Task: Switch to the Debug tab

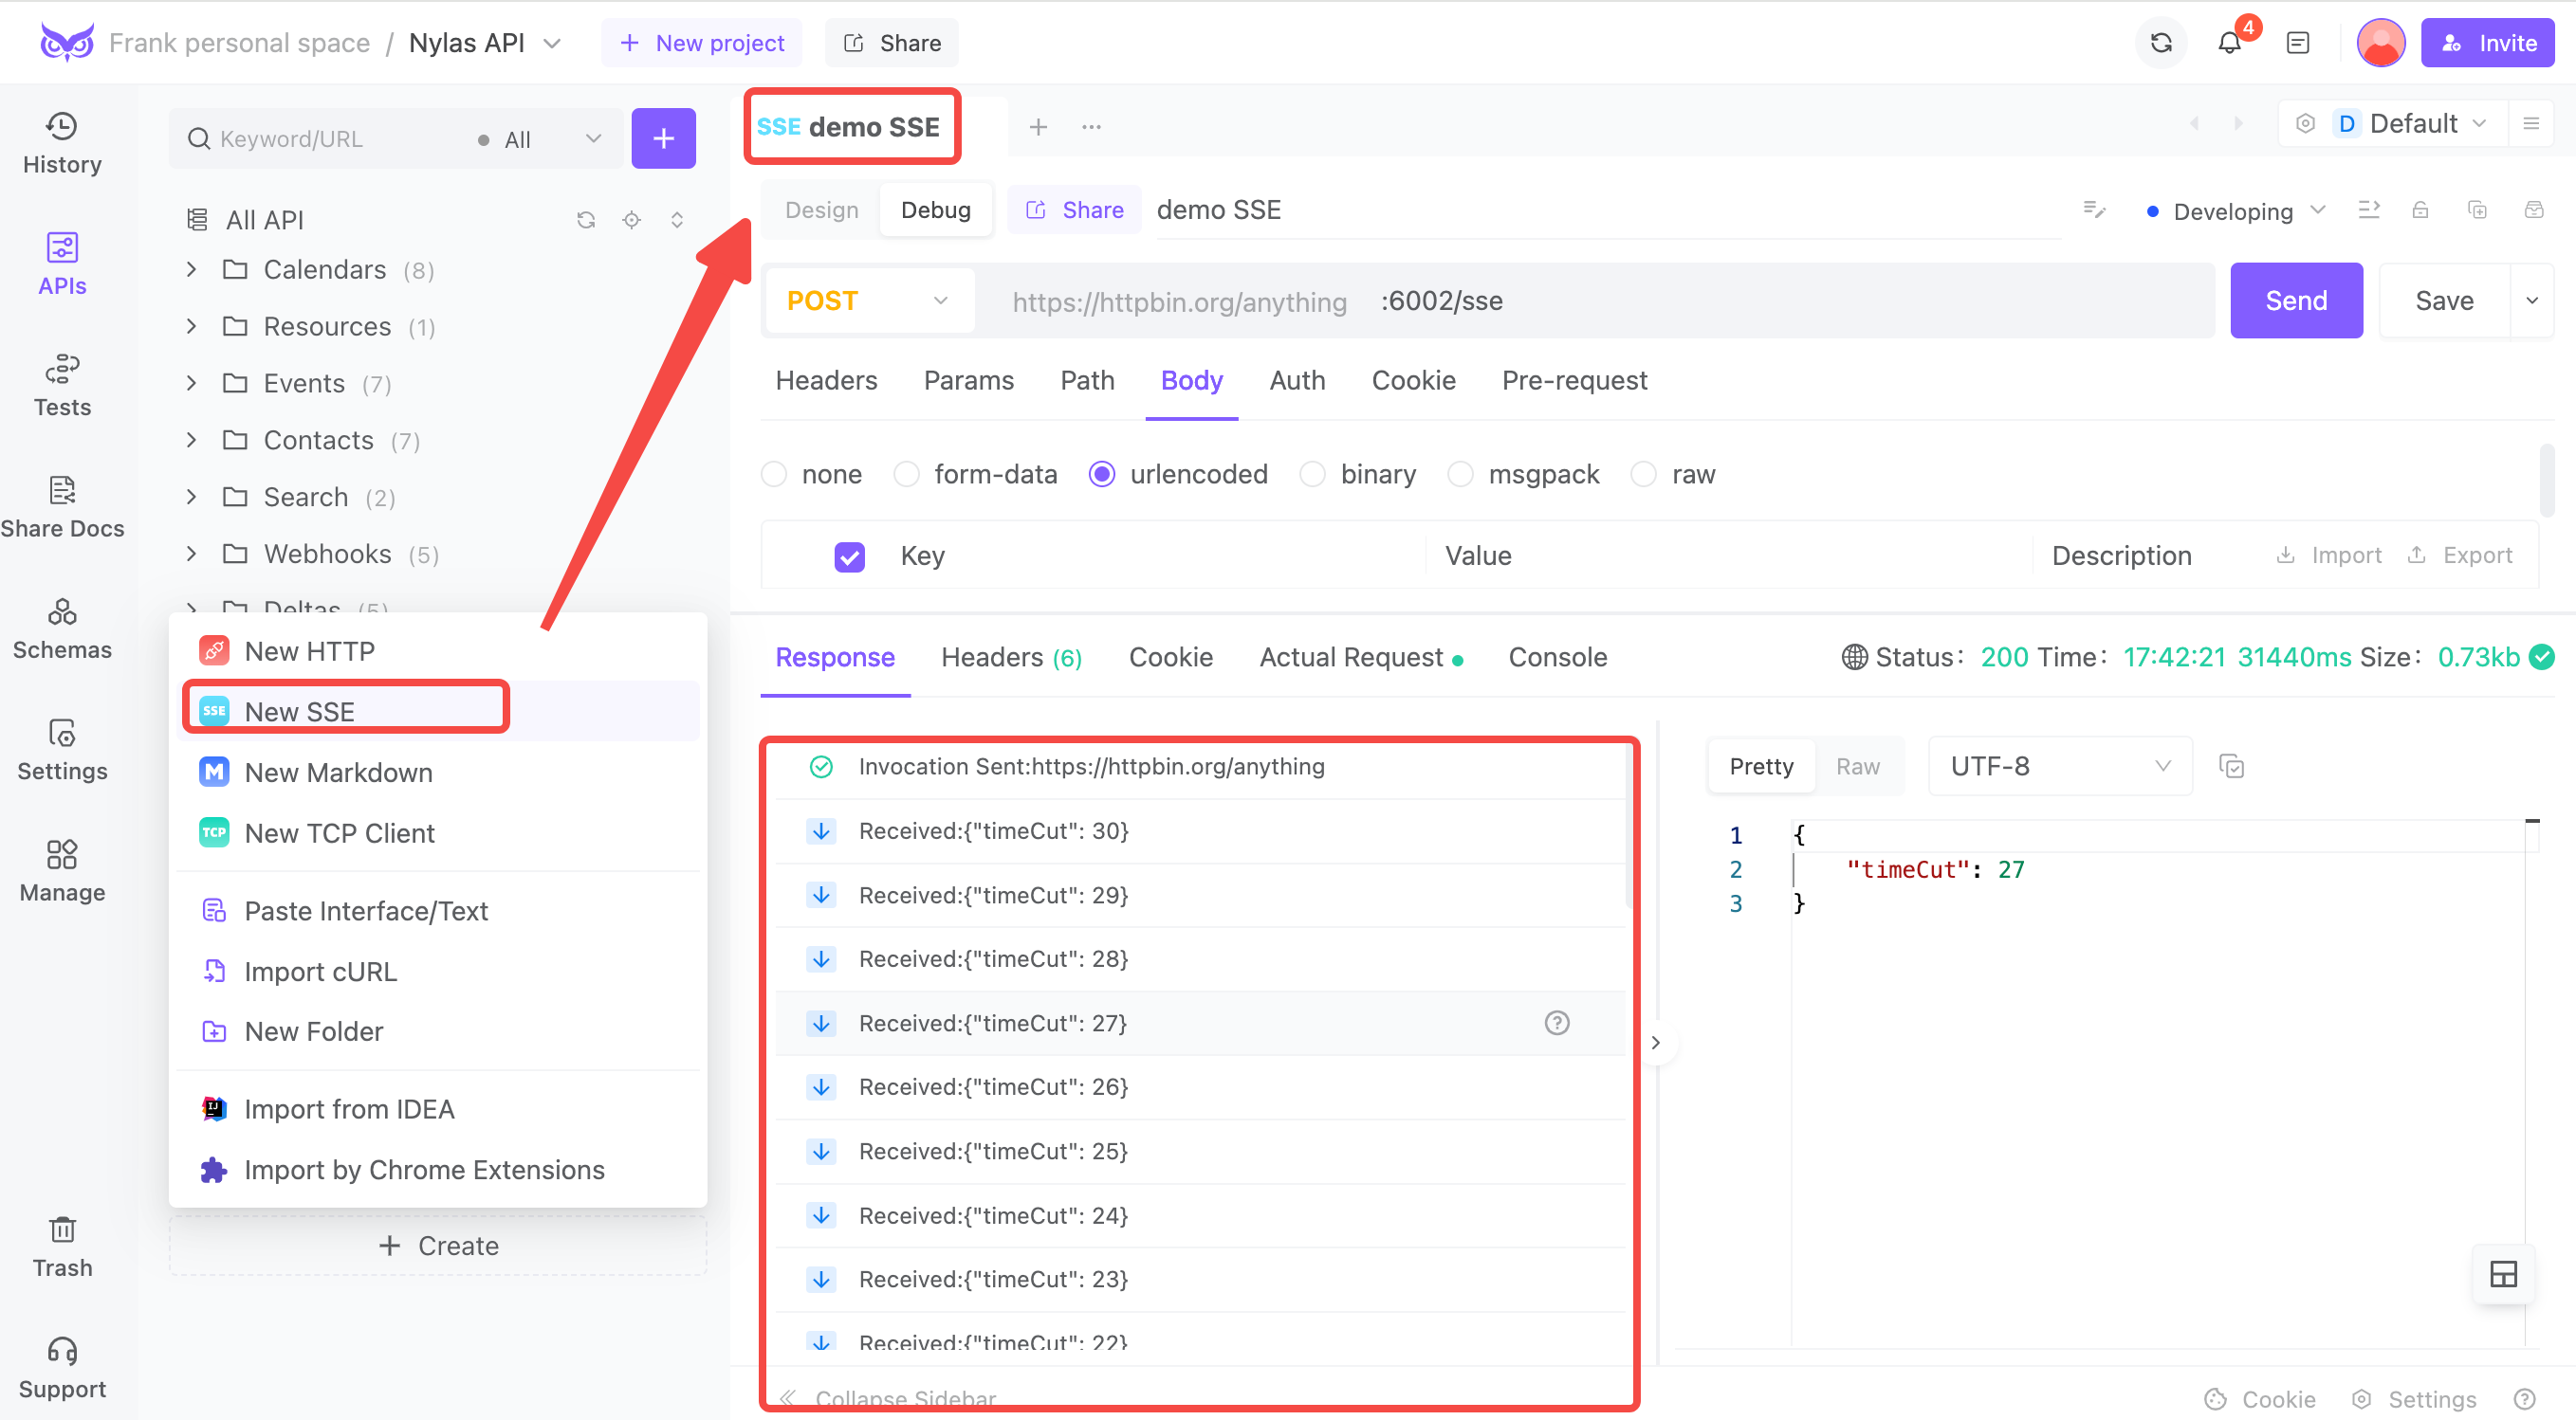Action: [935, 209]
